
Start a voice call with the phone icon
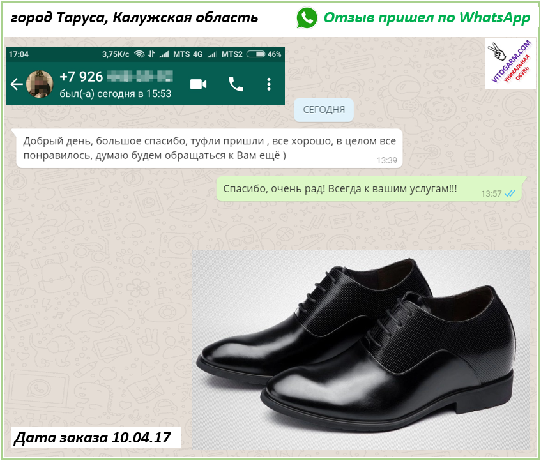(x=236, y=84)
